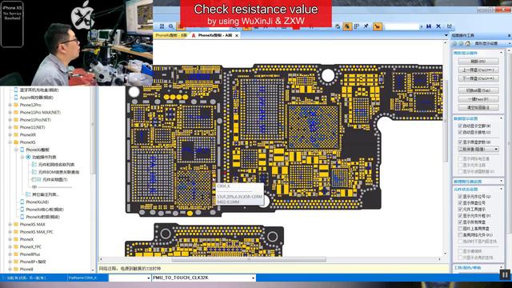Click the slider under 元件实物图 in tree
This screenshot has width=512, height=288.
(52, 187)
